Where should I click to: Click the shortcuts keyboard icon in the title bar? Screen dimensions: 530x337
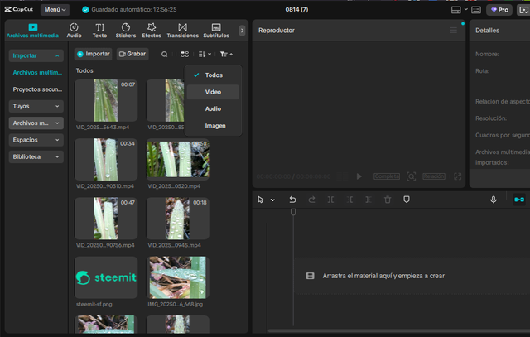[476, 10]
